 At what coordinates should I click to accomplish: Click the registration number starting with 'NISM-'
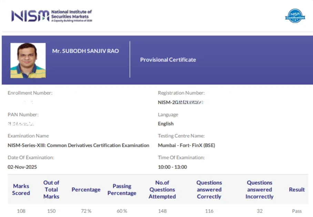click(x=181, y=102)
